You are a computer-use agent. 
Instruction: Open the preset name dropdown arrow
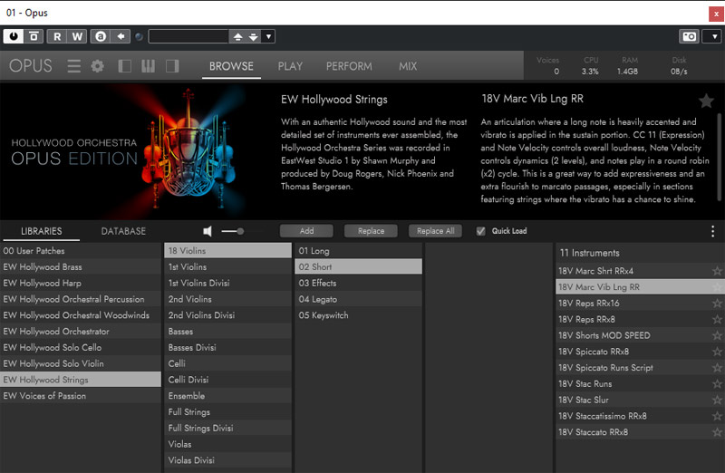click(x=269, y=36)
